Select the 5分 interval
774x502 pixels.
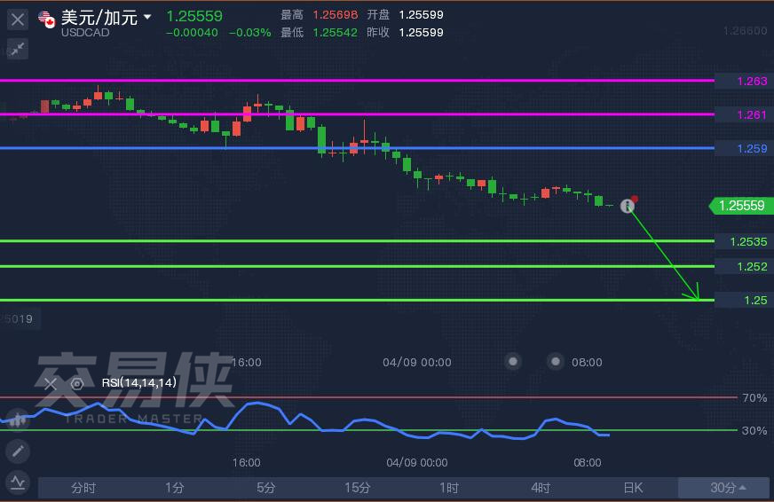click(266, 488)
